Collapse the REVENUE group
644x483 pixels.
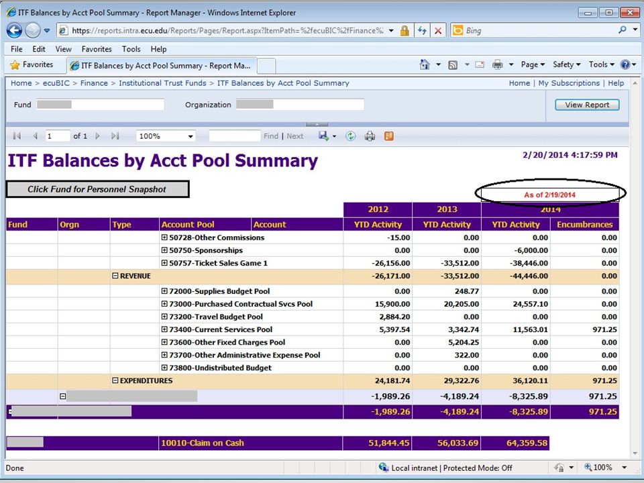[115, 276]
